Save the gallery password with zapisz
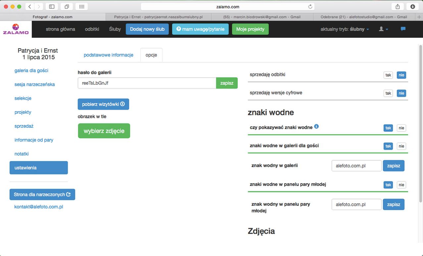423x256 pixels. click(227, 83)
